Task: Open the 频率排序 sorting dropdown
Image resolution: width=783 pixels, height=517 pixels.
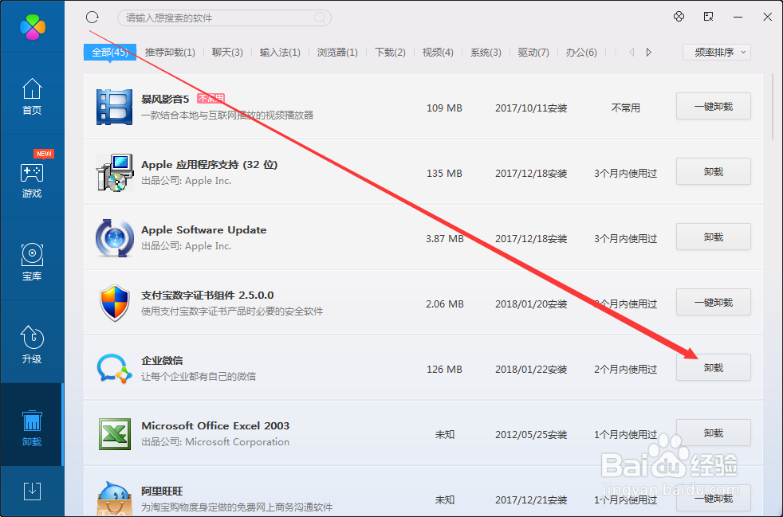Action: click(x=716, y=52)
